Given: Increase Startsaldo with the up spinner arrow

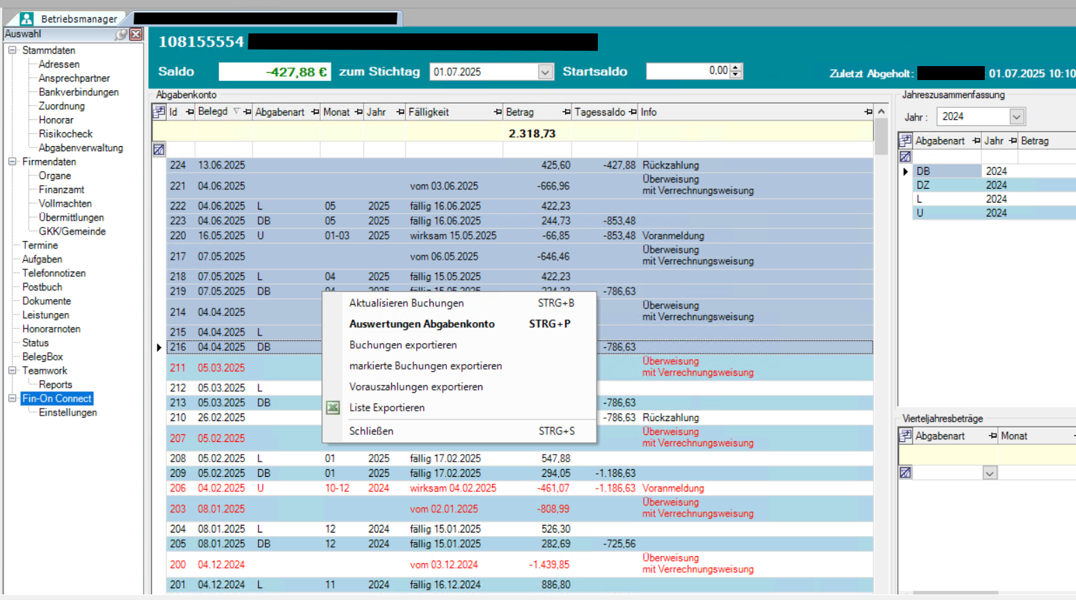Looking at the screenshot, I should [736, 68].
